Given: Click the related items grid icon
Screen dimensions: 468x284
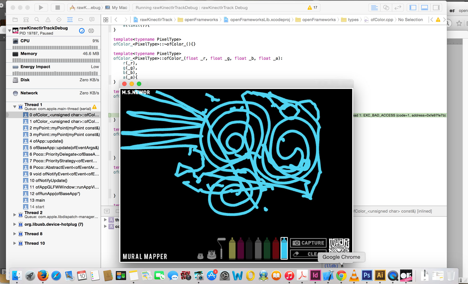Looking at the screenshot, I should 106,20.
